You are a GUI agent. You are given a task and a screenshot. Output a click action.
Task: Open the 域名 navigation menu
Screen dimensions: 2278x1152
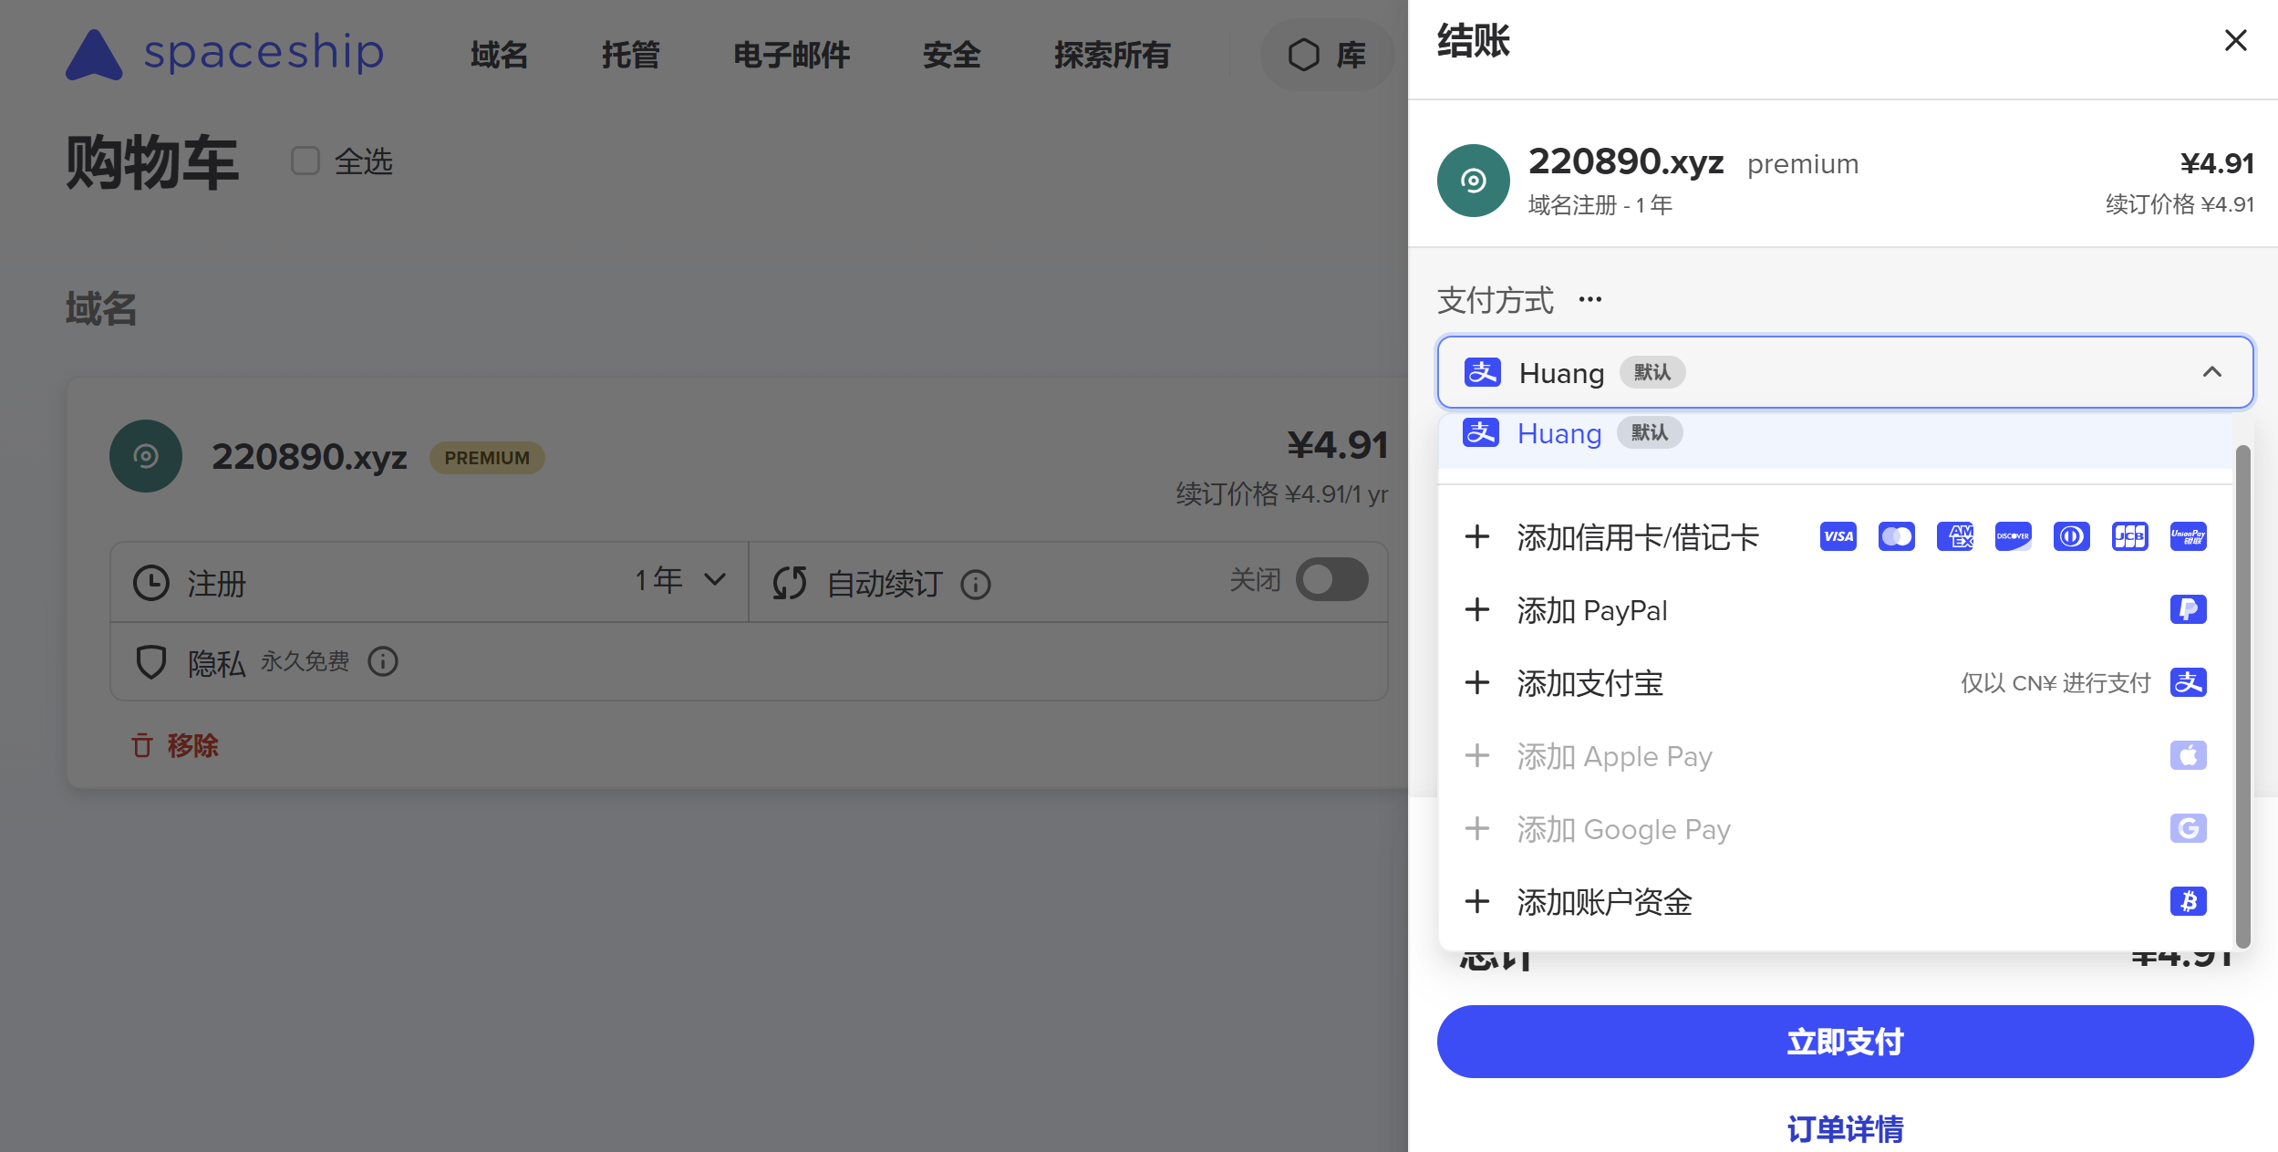coord(499,55)
